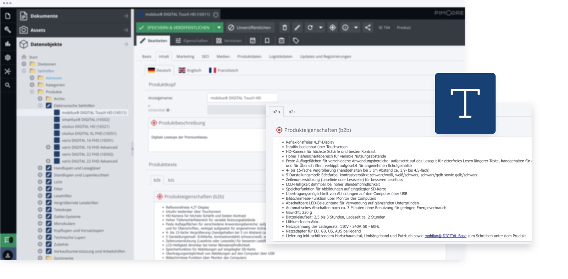568x279 pixels.
Task: Click the trash delete icon in object toolbar
Action: 284,27
